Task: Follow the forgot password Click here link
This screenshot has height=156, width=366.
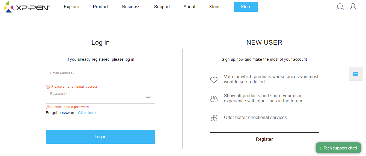Action: 87,113
